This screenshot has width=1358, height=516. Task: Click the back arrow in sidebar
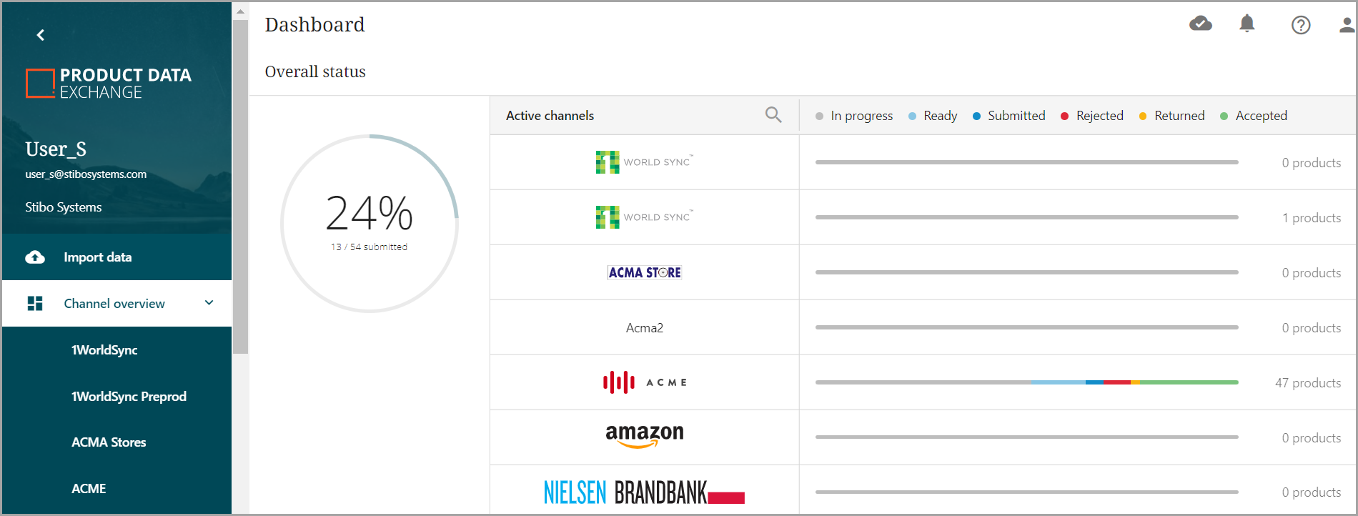pos(41,35)
